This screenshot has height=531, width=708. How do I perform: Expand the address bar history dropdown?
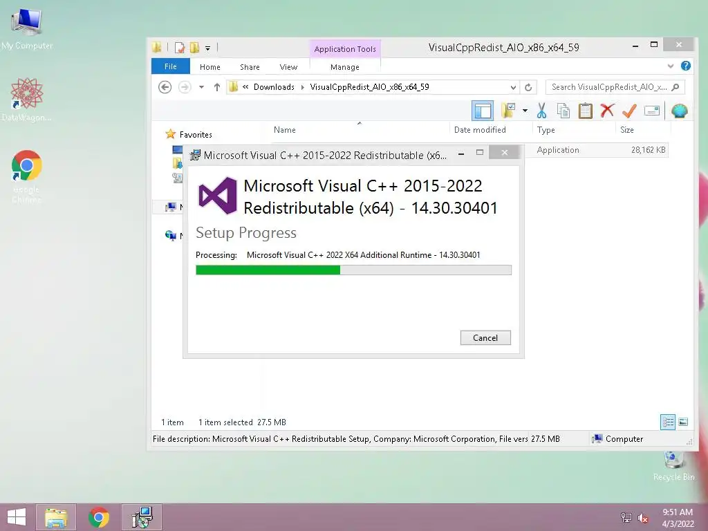coord(513,87)
